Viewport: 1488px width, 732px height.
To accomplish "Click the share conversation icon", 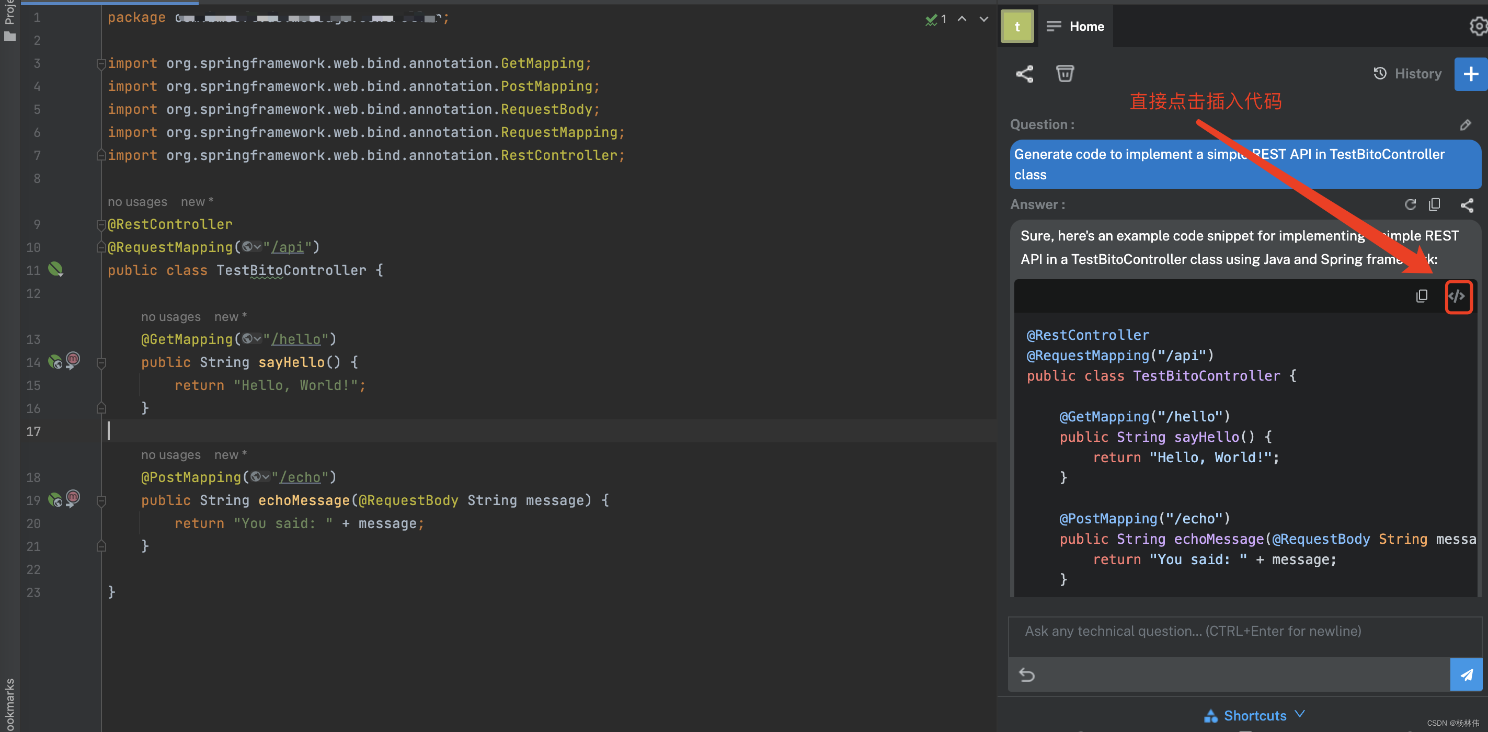I will coord(1023,74).
